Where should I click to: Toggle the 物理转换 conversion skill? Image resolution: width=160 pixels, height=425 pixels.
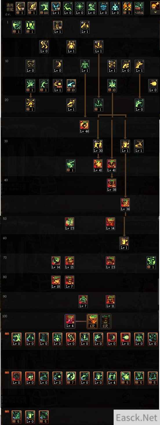click(x=139, y=9)
